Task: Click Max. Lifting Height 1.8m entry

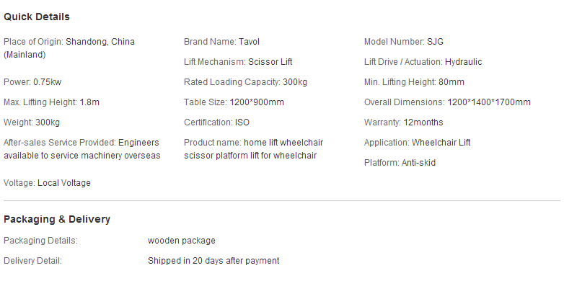Action: (51, 102)
